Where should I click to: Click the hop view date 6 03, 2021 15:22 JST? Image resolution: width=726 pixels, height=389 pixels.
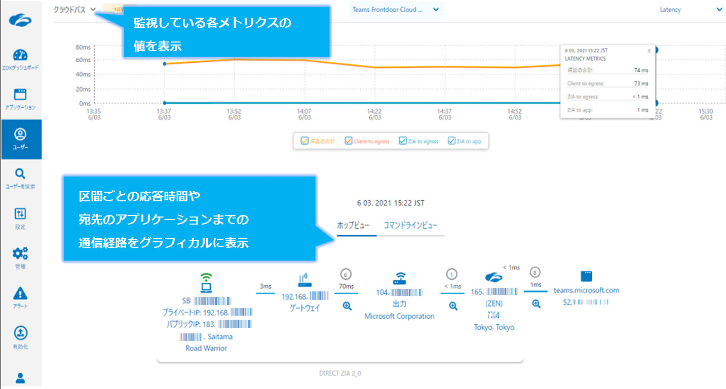click(391, 203)
